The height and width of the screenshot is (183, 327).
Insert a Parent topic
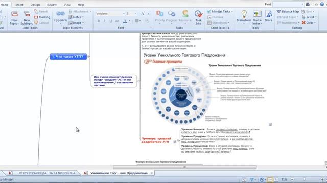[41, 11]
